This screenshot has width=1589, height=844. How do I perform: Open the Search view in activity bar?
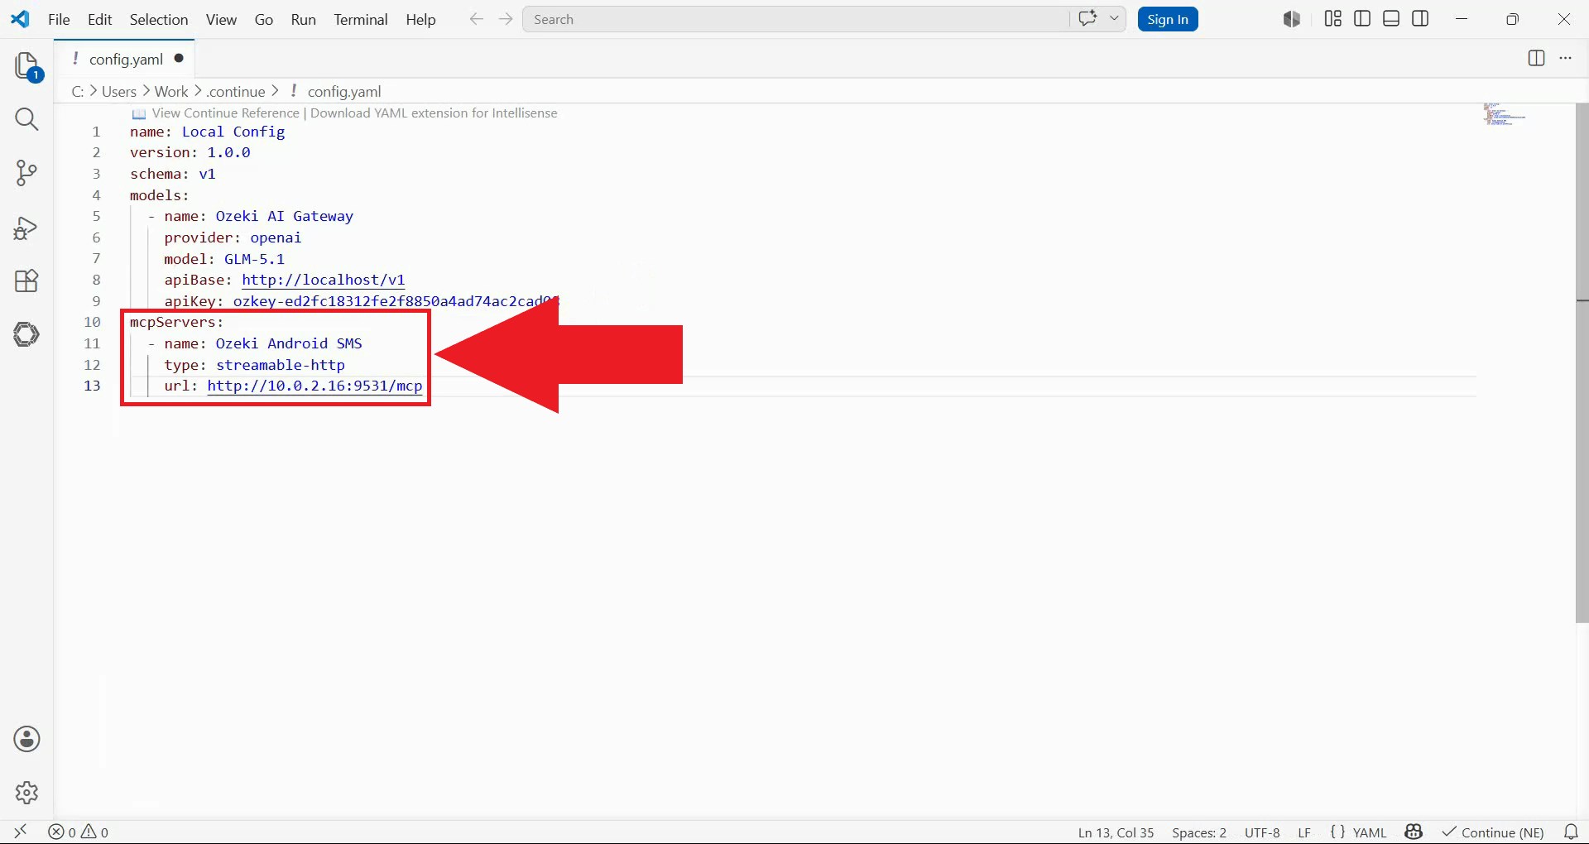click(x=26, y=119)
